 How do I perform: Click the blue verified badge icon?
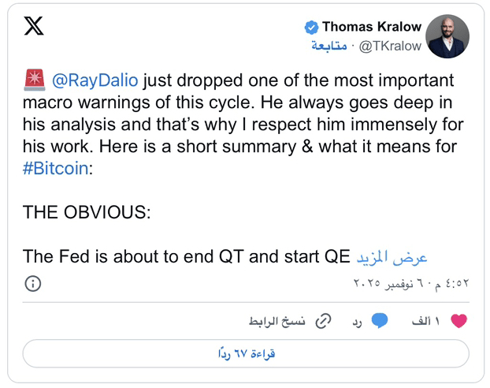pyautogui.click(x=311, y=28)
